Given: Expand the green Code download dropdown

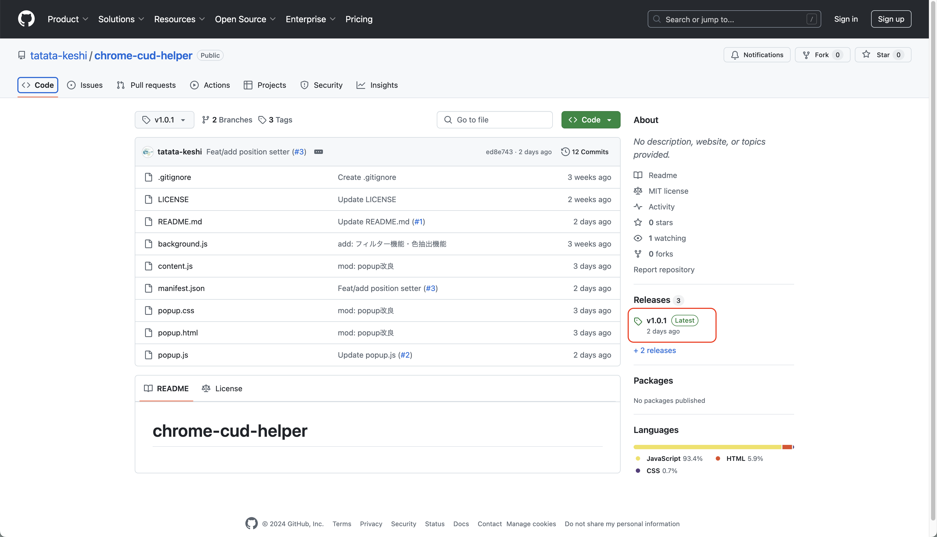Looking at the screenshot, I should click(x=591, y=120).
